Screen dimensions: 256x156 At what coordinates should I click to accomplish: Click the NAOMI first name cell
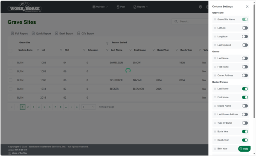coord(137,80)
